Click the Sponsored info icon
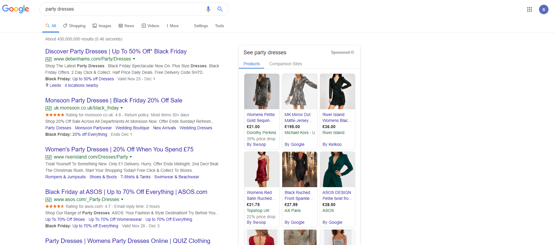 coord(352,52)
